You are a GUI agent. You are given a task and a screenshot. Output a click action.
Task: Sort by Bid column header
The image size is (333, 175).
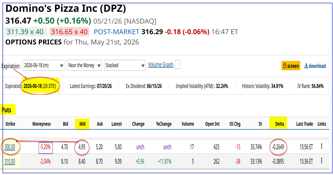click(65, 124)
